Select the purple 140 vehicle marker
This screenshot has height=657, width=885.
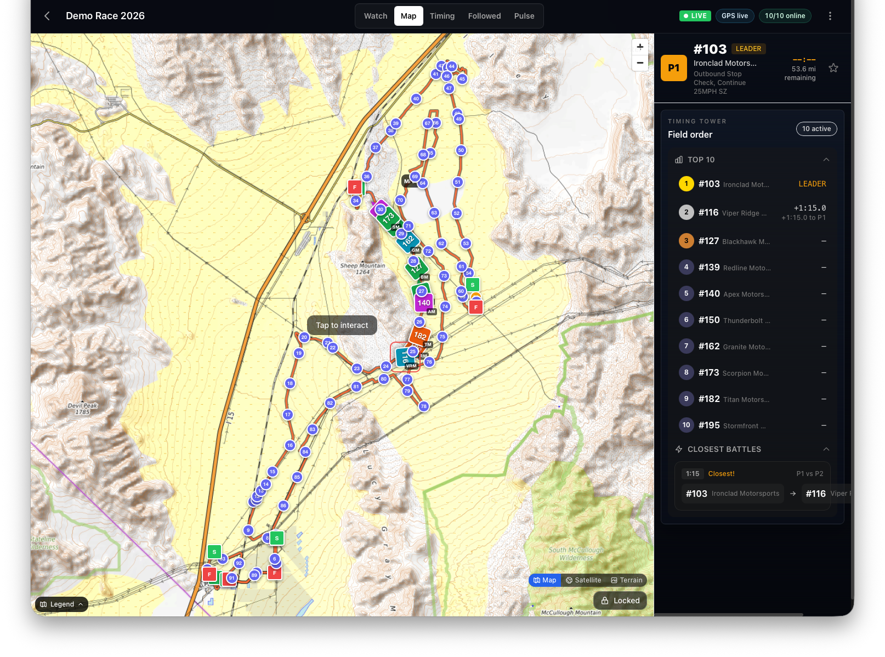(x=424, y=303)
